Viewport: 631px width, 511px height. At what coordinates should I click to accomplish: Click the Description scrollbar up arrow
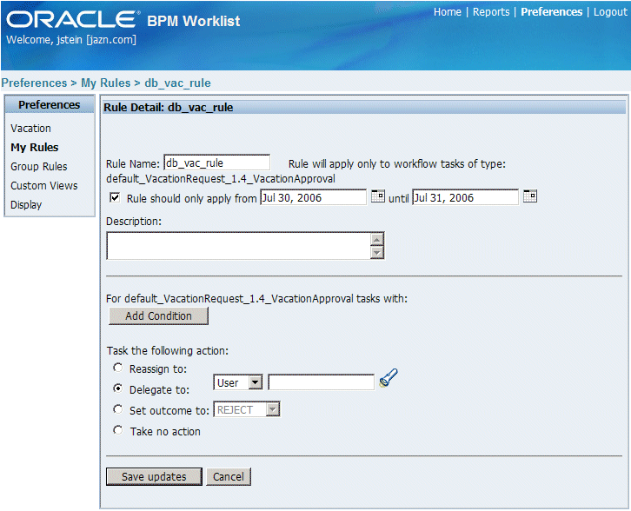pyautogui.click(x=376, y=240)
